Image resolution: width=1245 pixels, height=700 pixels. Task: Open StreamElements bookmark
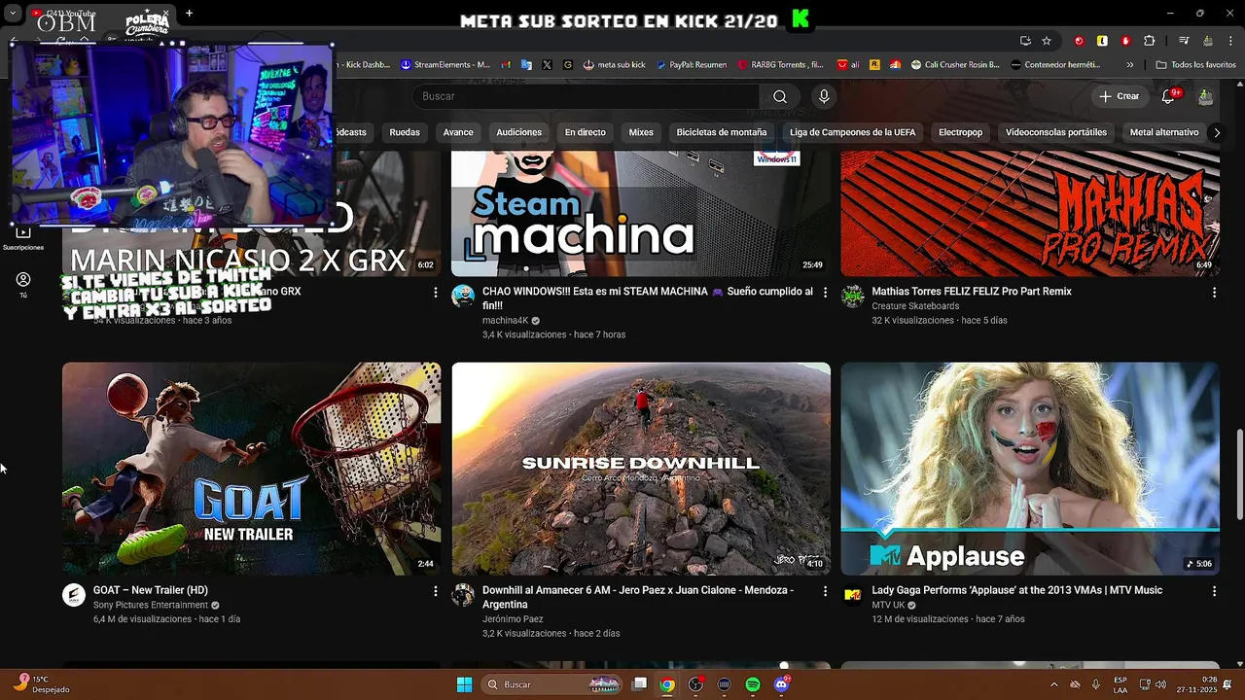point(445,65)
